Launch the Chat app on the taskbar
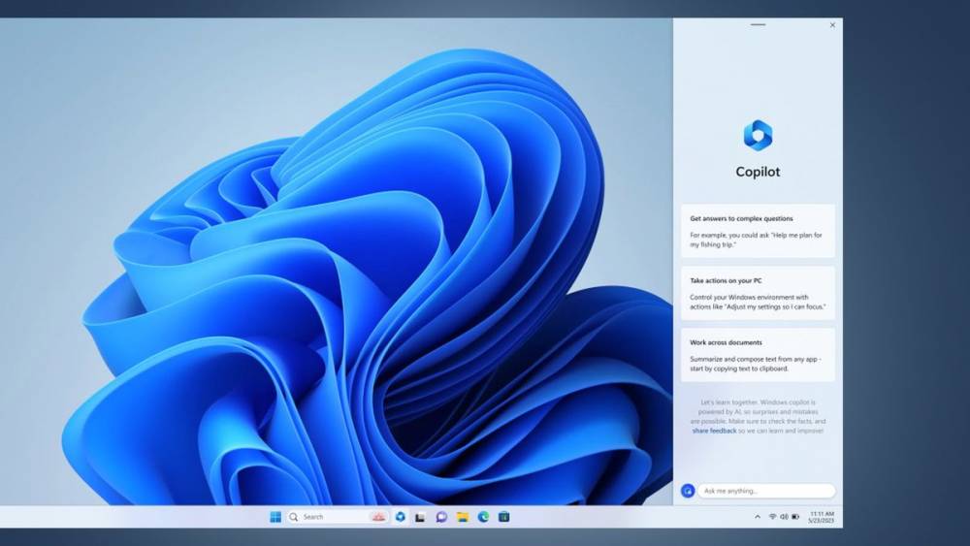This screenshot has width=970, height=546. 441,517
